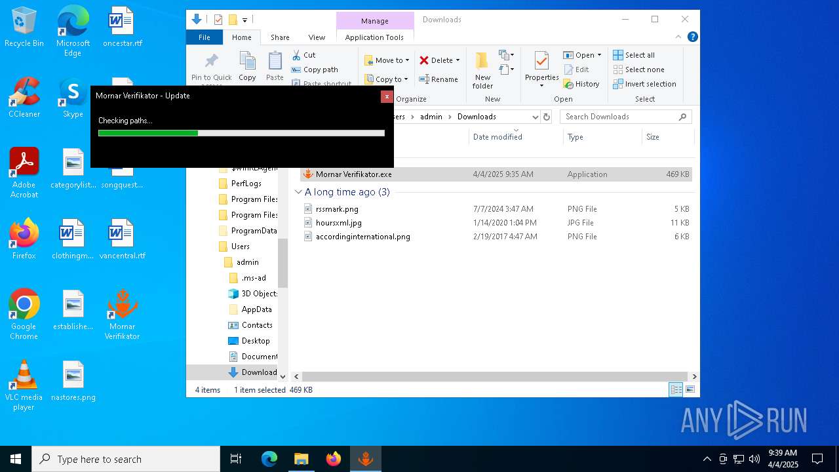Close the Mornar Verifikator Update dialog

tap(387, 96)
